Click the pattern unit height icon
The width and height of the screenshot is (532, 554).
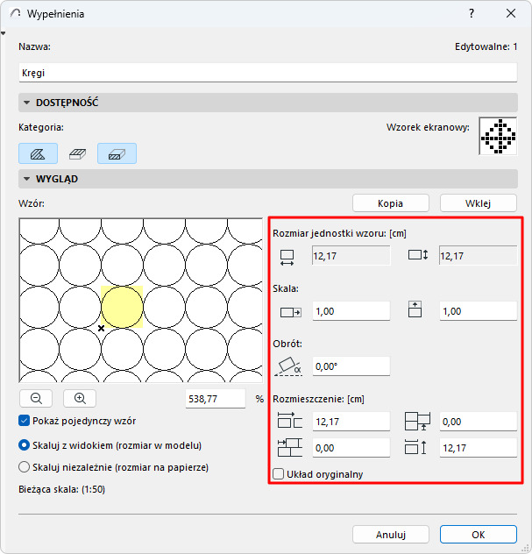click(x=418, y=255)
